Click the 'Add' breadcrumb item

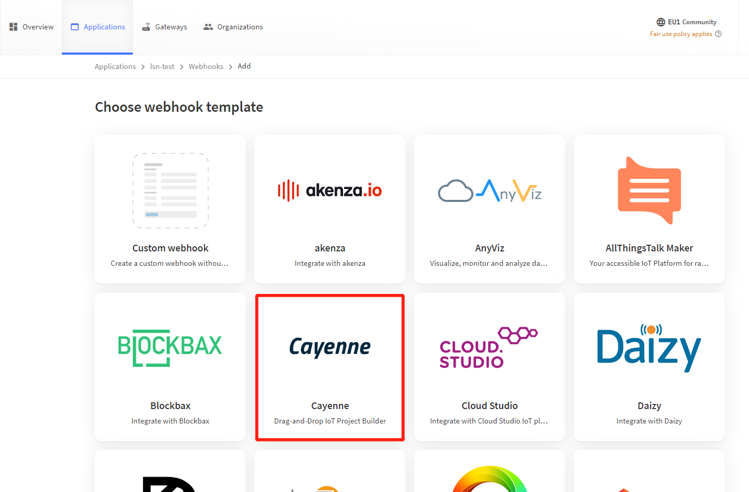[x=244, y=66]
